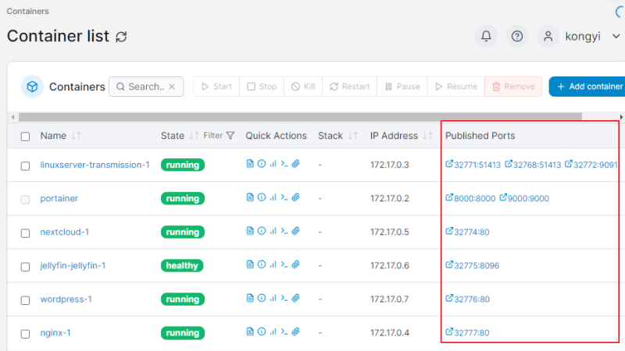
Task: View logs for nextcloud-1
Action: (x=250, y=231)
